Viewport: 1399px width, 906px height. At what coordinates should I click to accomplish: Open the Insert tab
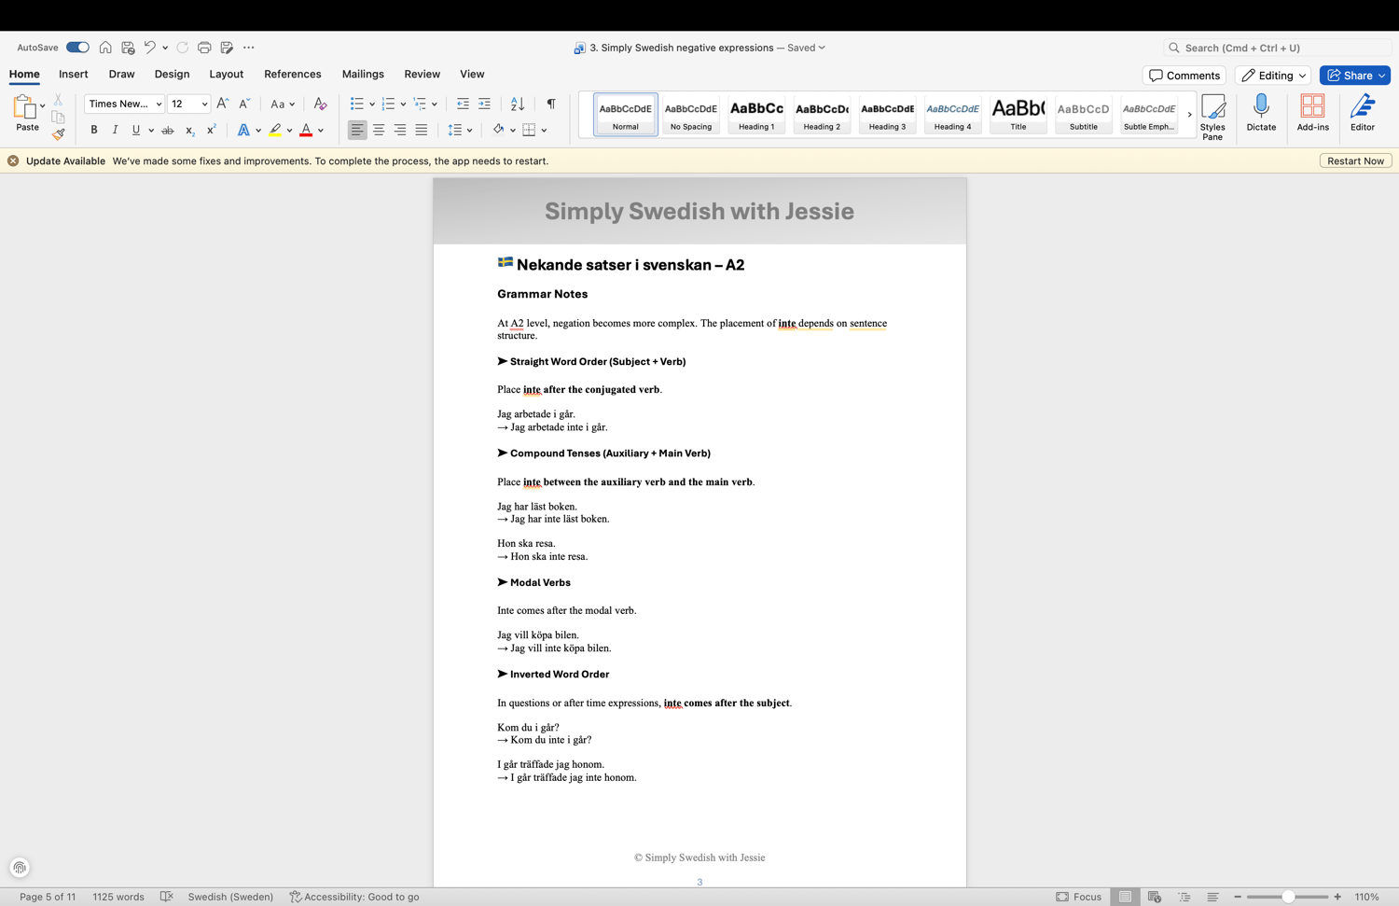click(74, 75)
